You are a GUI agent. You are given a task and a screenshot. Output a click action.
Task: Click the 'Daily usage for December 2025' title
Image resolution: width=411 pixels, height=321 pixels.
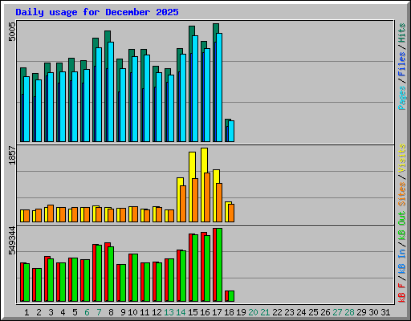click(x=97, y=12)
